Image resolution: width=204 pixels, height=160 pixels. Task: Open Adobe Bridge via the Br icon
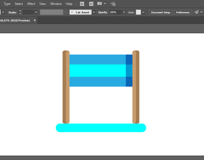coord(82,4)
